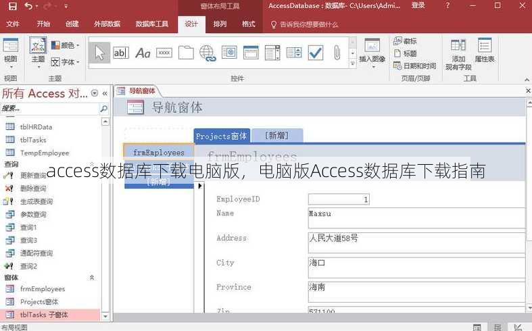532x331 pixels.
Task: Select the Tab Control tool
Action: click(x=186, y=53)
